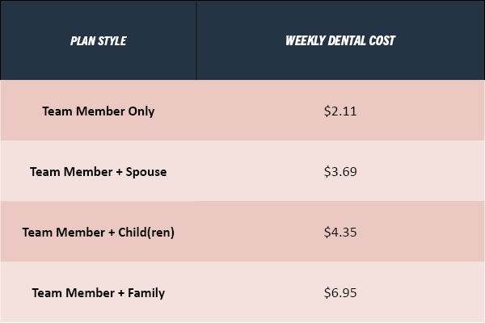
Task: Click the word WEEKLY in the header
Action: [306, 40]
